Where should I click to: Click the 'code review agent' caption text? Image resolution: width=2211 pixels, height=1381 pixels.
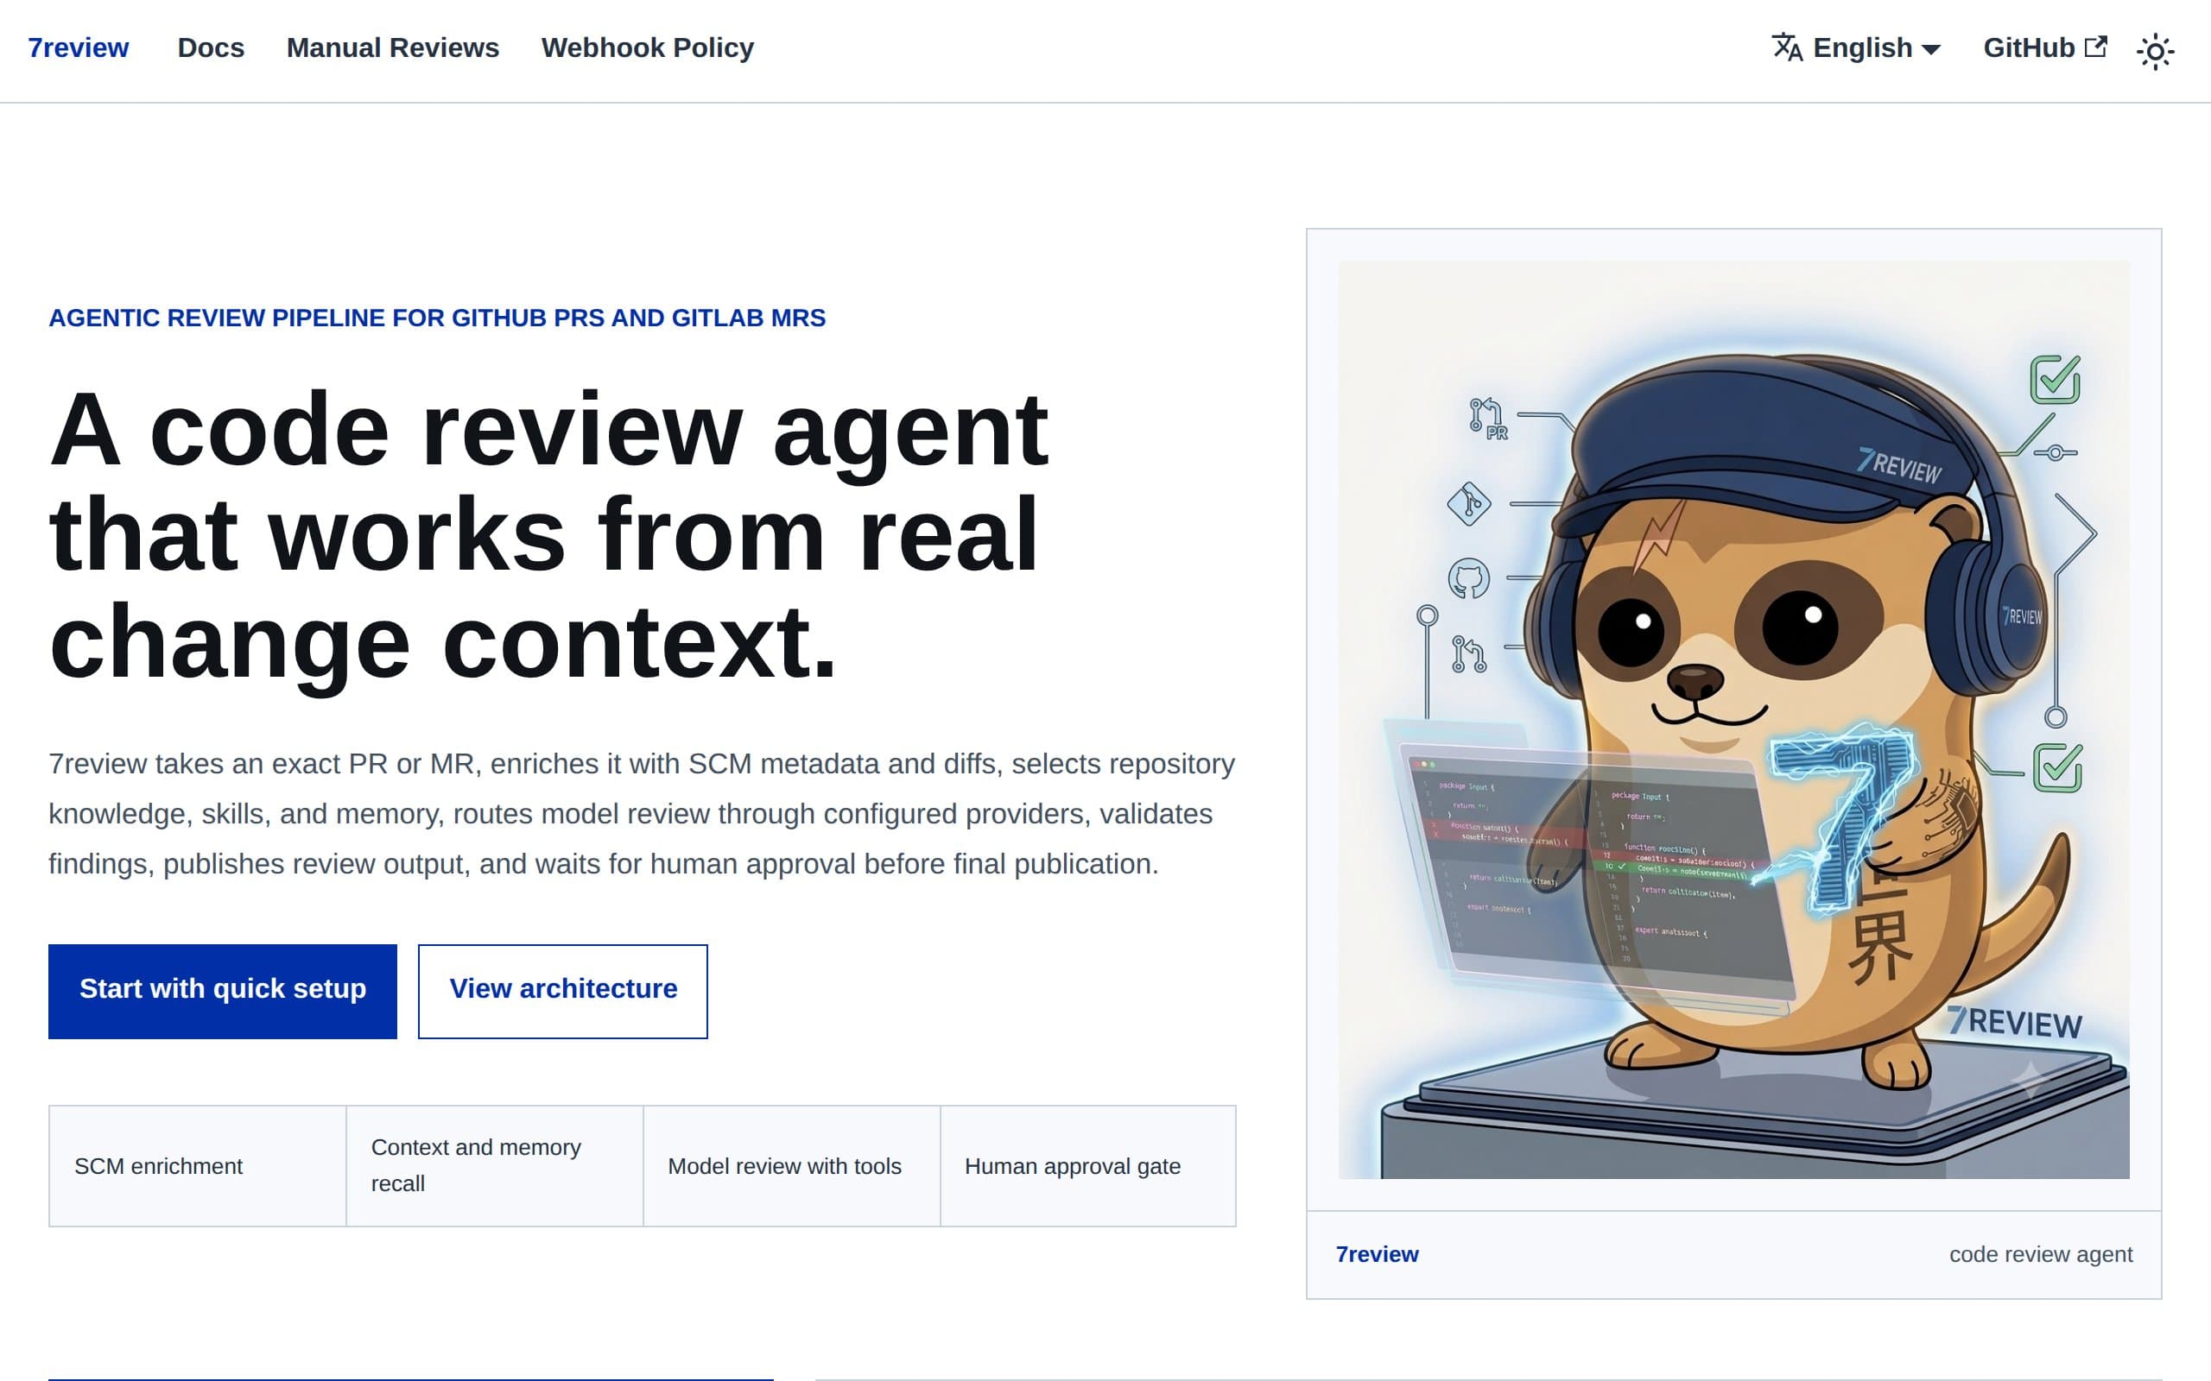(x=2040, y=1254)
